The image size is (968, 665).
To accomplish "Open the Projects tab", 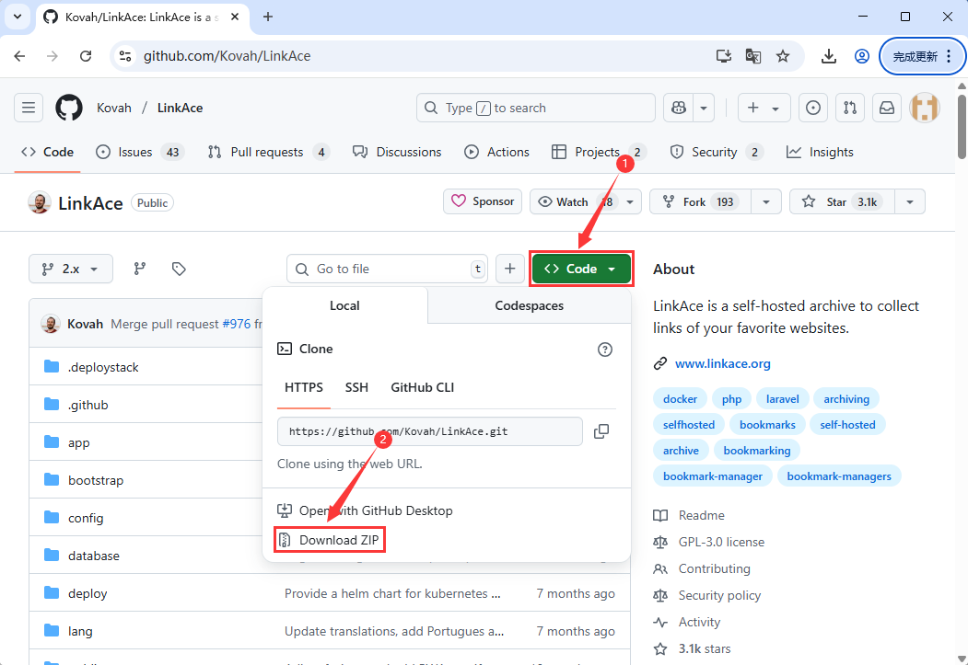I will click(599, 152).
